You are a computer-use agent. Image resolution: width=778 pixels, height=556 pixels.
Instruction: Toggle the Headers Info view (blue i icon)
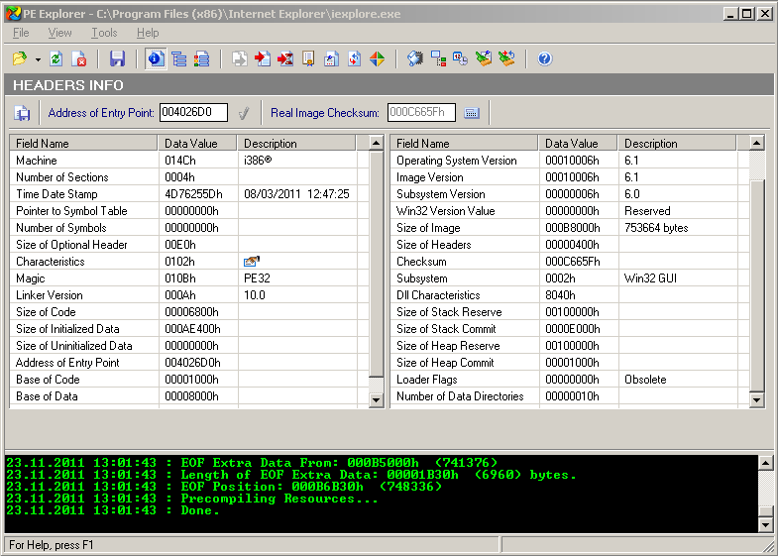coord(156,59)
